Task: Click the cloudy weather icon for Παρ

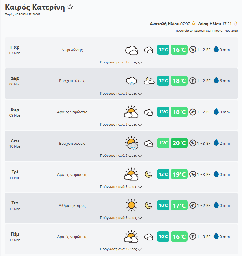Action: point(132,50)
